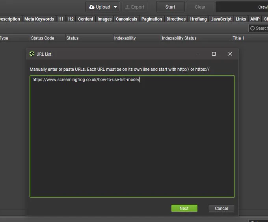The image size is (268, 222).
Task: Click the green Next button
Action: 184,208
